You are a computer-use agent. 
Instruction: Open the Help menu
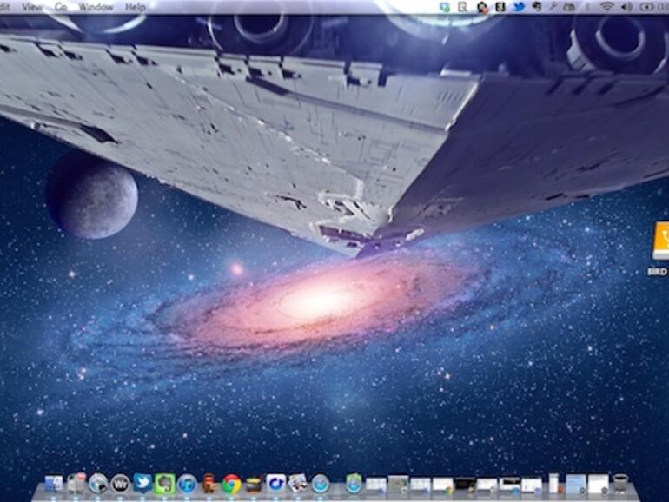pos(136,7)
